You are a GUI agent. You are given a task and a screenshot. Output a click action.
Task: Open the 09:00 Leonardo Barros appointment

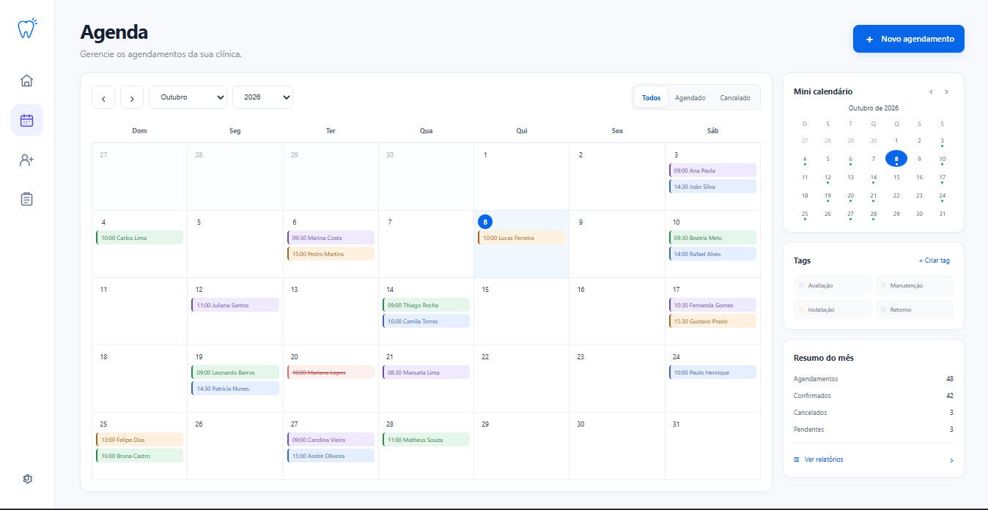click(x=235, y=372)
